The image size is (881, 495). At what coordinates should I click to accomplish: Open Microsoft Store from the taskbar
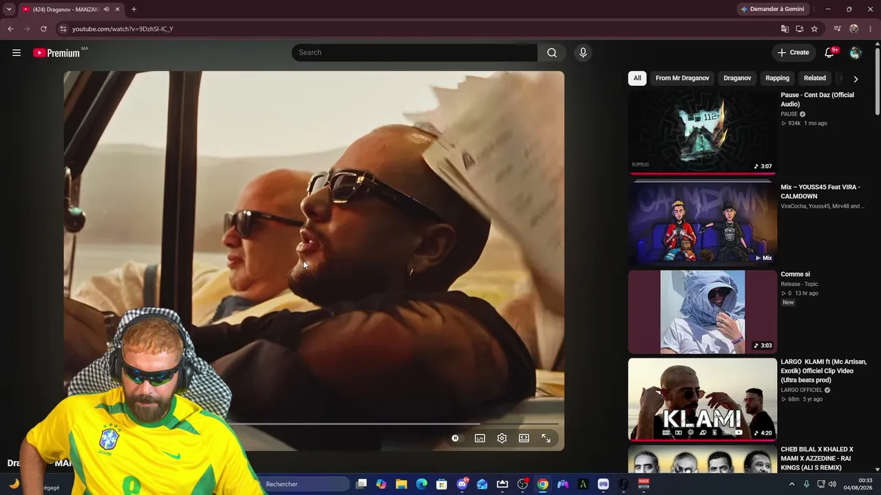[442, 484]
